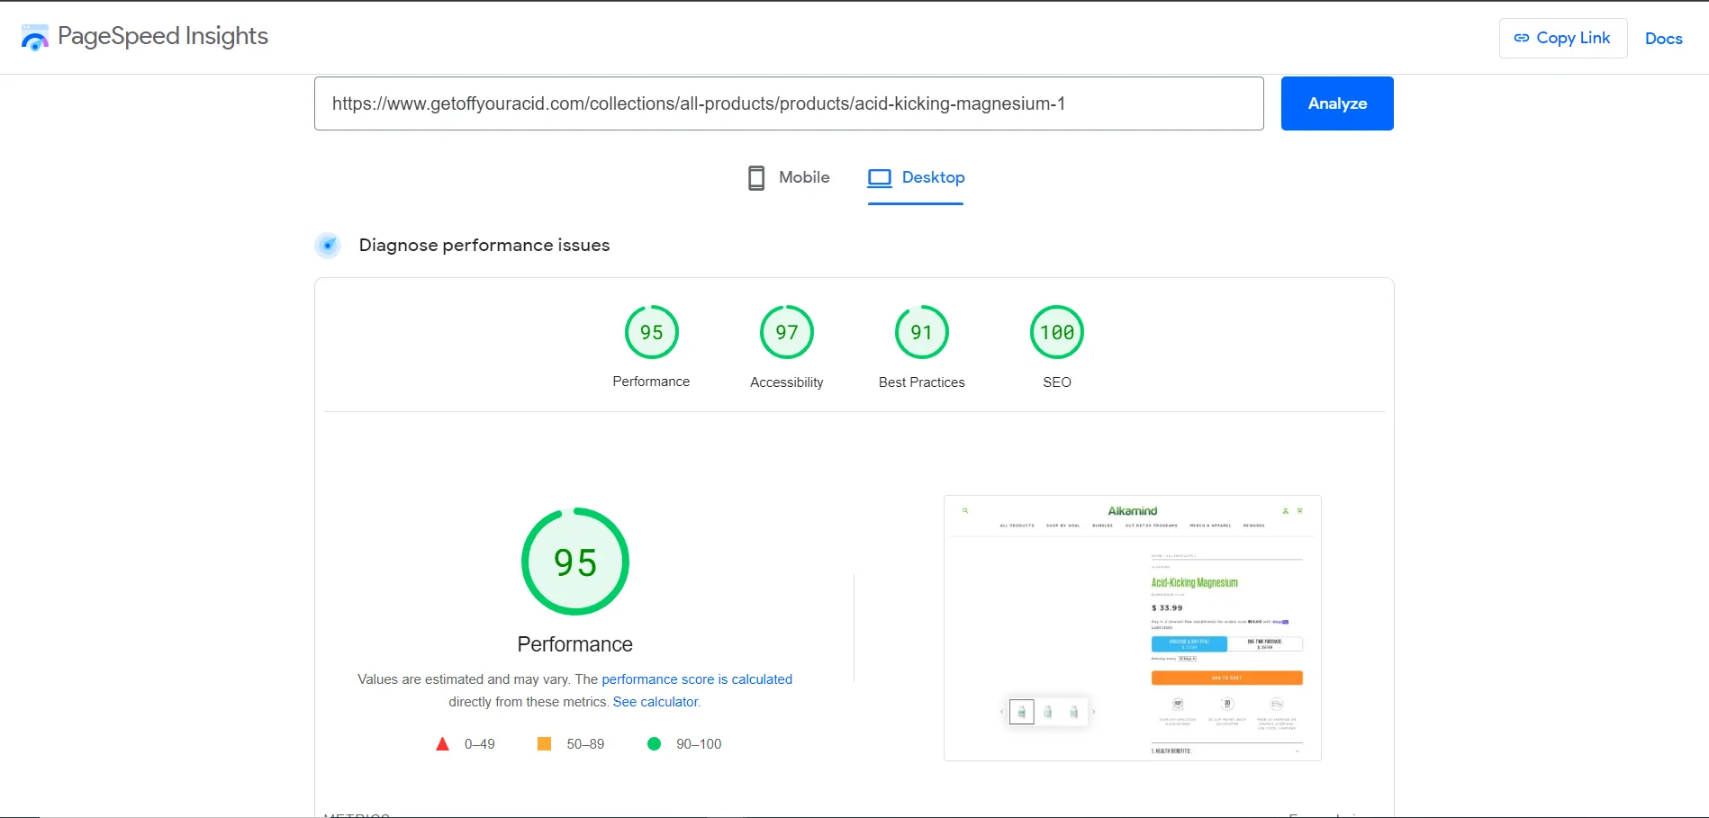Click the page screenshot thumbnail of Alkamind
The height and width of the screenshot is (818, 1709).
point(1132,628)
